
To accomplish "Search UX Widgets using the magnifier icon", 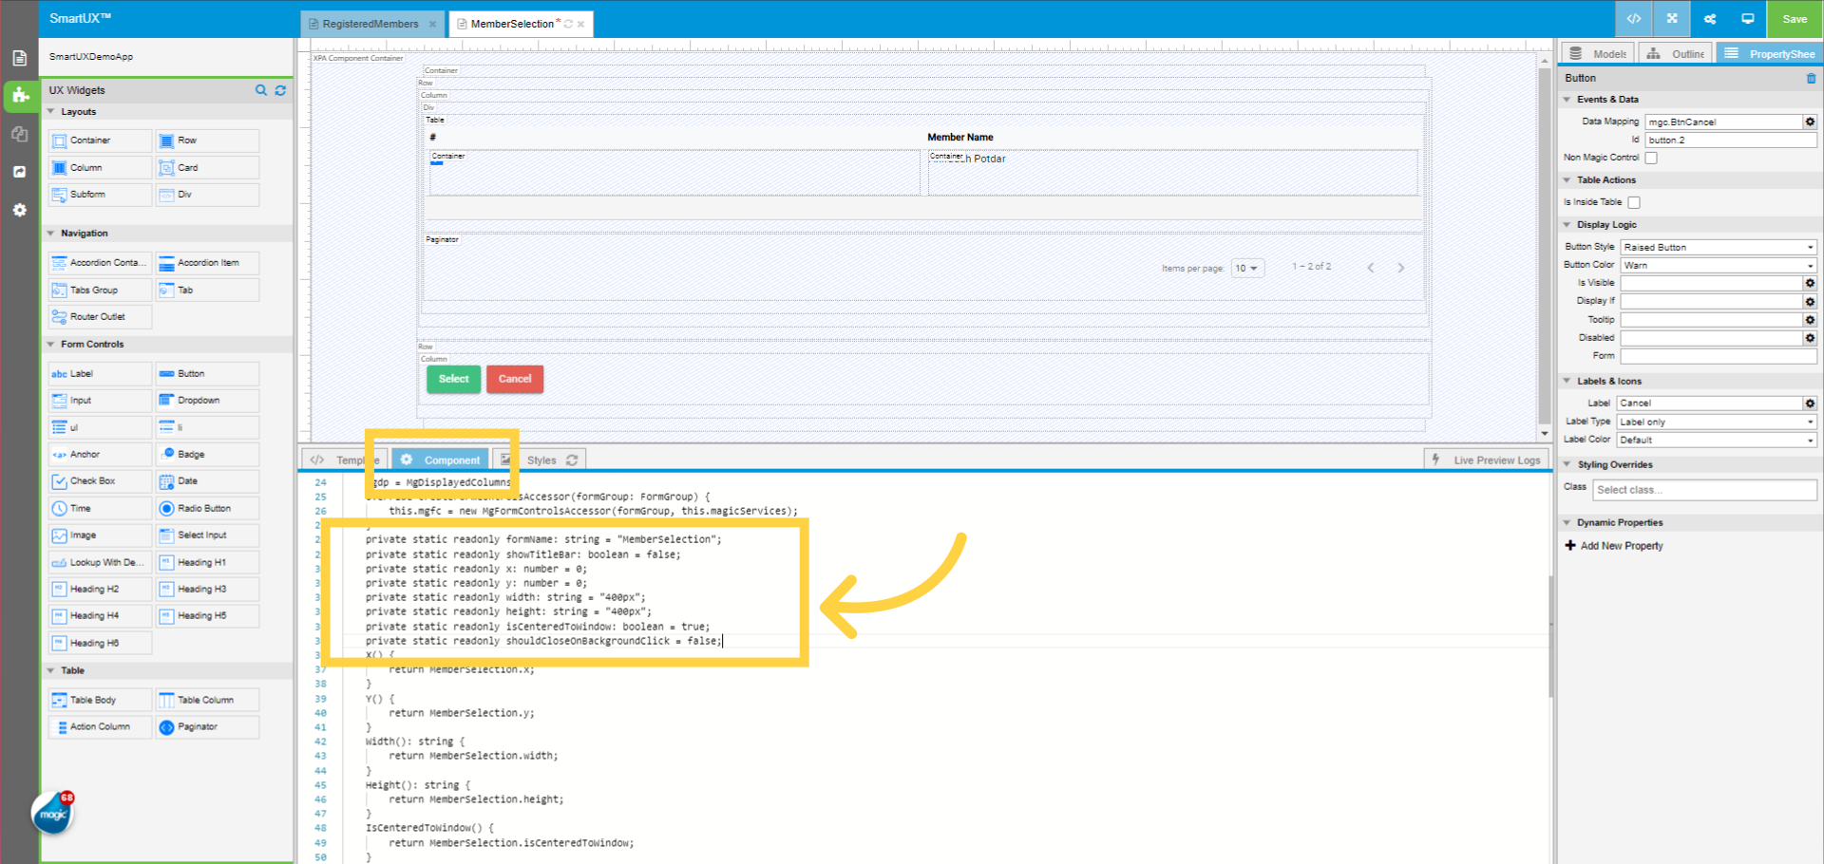I will [261, 90].
